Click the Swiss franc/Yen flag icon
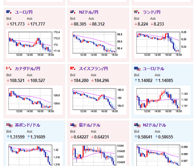The width and height of the screenshot is (195, 166). pyautogui.click(x=73, y=68)
